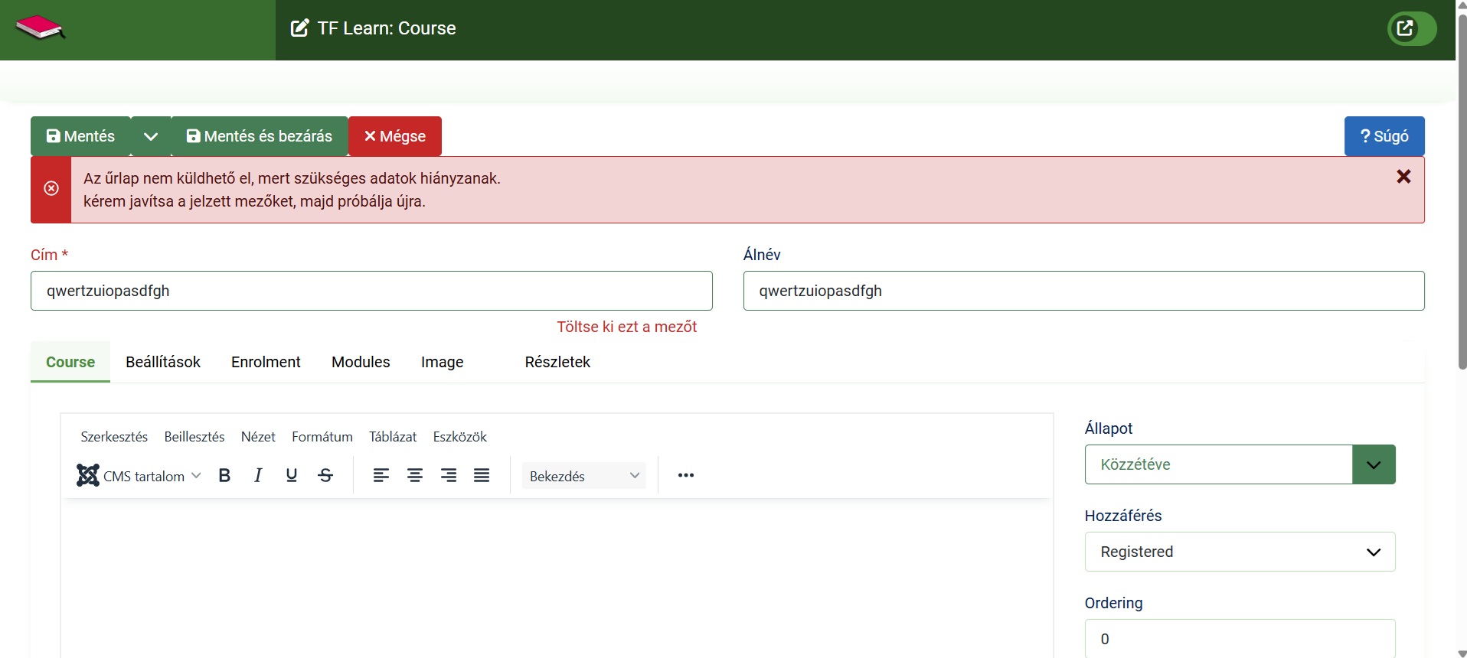Dismiss the red error alert
The width and height of the screenshot is (1467, 658).
[1403, 177]
